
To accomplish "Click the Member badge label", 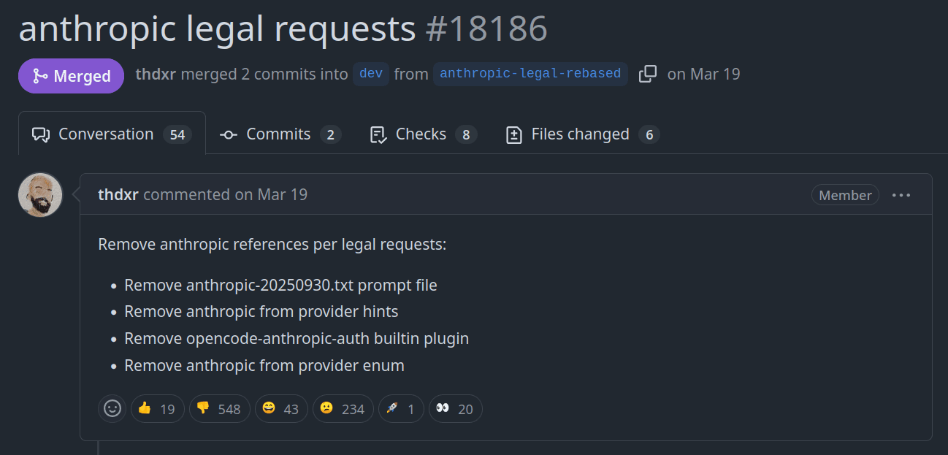I will pyautogui.click(x=845, y=195).
